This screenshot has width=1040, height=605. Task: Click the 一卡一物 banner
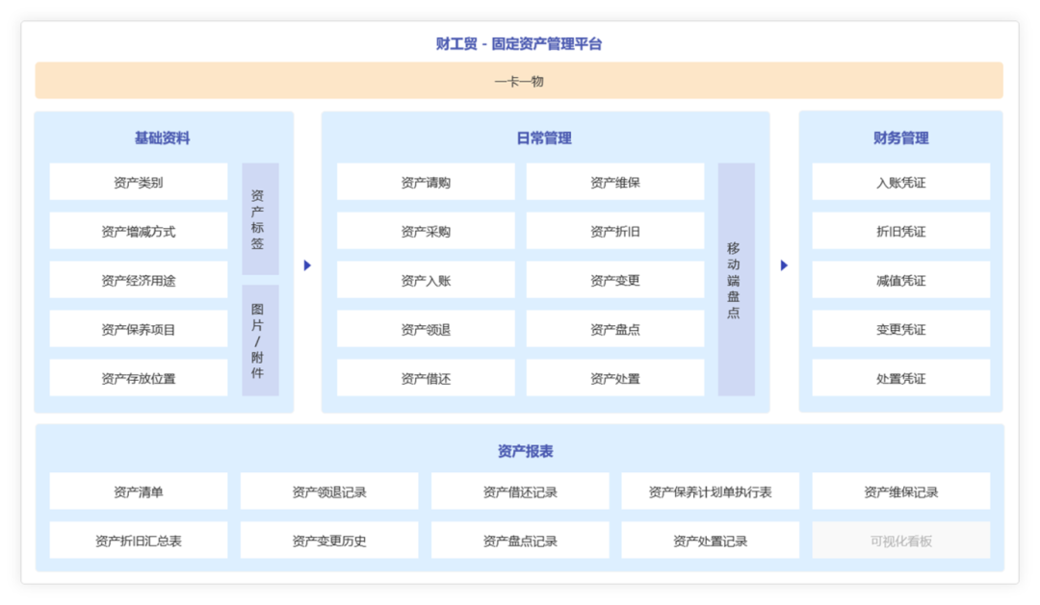(520, 82)
